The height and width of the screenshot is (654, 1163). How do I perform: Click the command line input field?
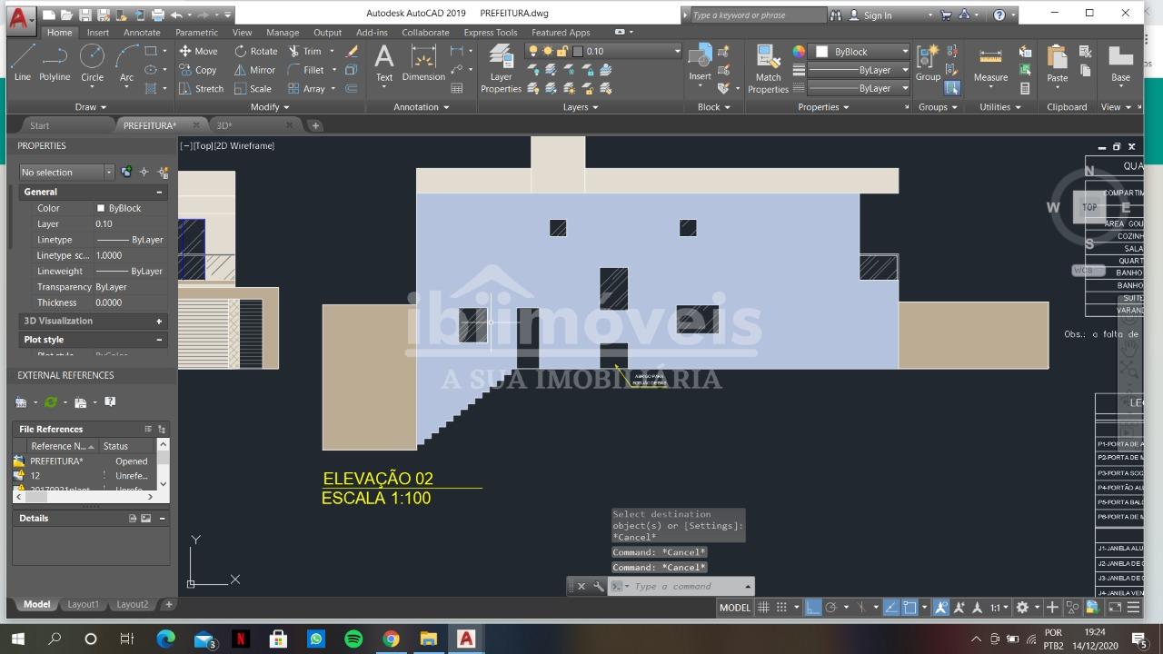point(688,587)
